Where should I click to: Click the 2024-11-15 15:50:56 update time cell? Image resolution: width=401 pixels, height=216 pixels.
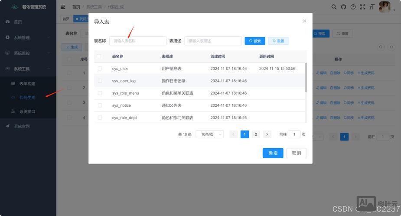pyautogui.click(x=277, y=69)
